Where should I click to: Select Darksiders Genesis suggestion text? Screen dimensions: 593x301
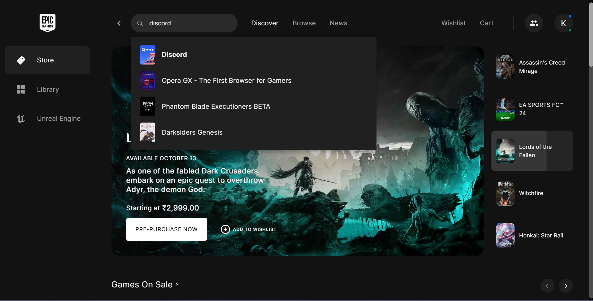192,132
